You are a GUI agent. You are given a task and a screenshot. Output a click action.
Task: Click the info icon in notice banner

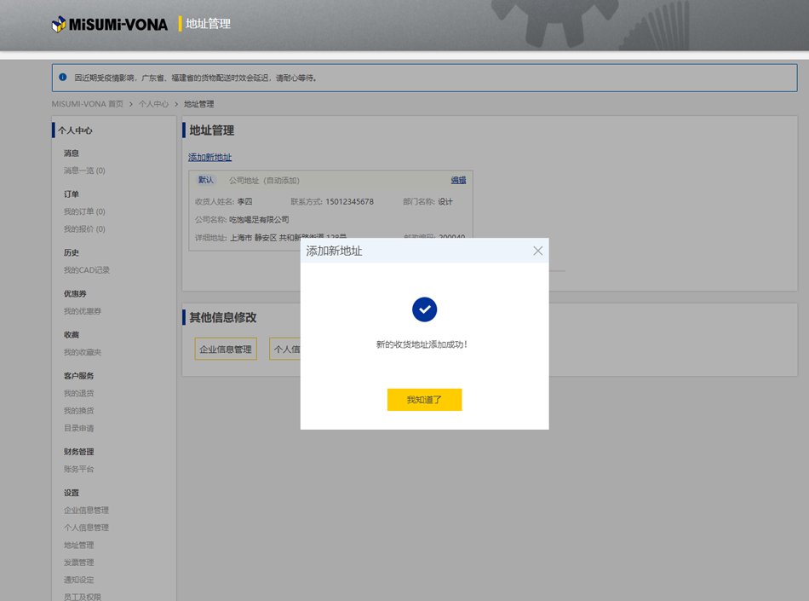pyautogui.click(x=63, y=78)
